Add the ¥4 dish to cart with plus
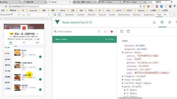The image size is (177, 99). pos(40,79)
